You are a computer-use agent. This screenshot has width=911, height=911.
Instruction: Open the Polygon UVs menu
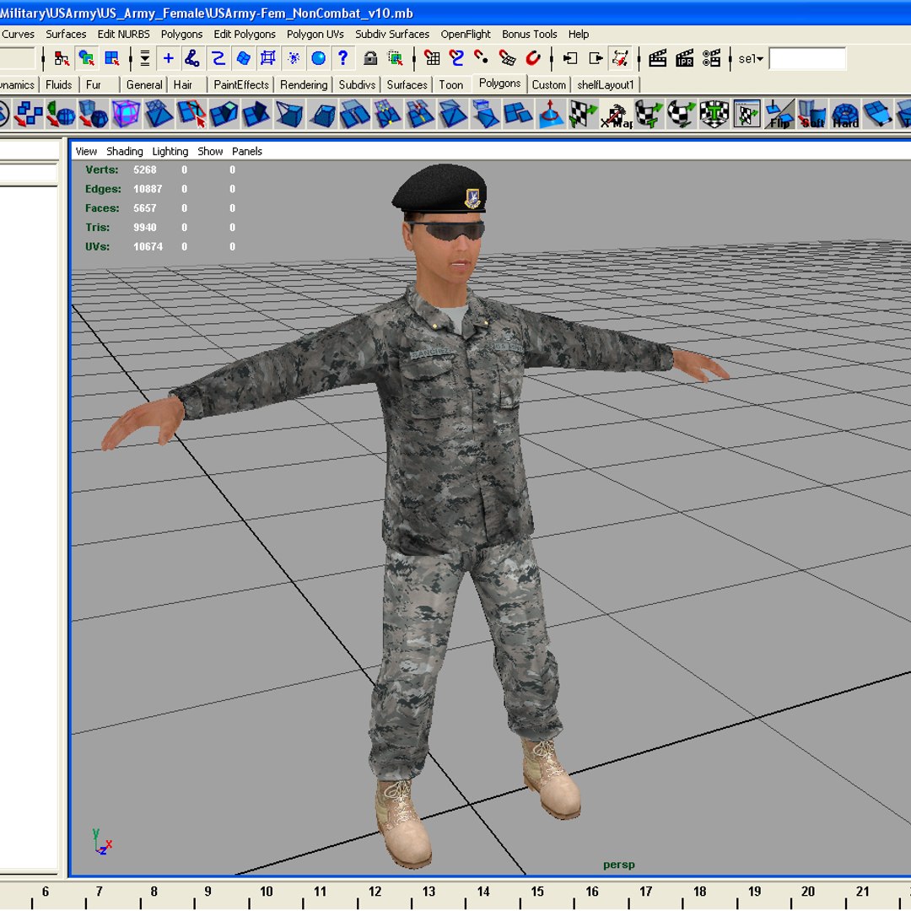315,35
